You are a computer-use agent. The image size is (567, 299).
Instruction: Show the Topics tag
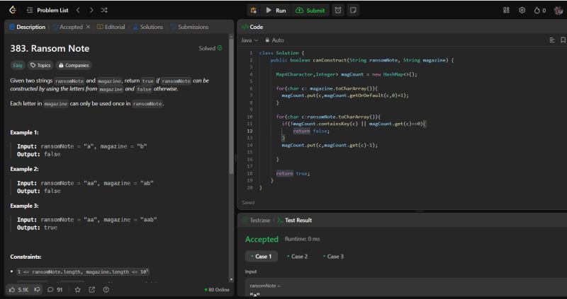pyautogui.click(x=40, y=65)
